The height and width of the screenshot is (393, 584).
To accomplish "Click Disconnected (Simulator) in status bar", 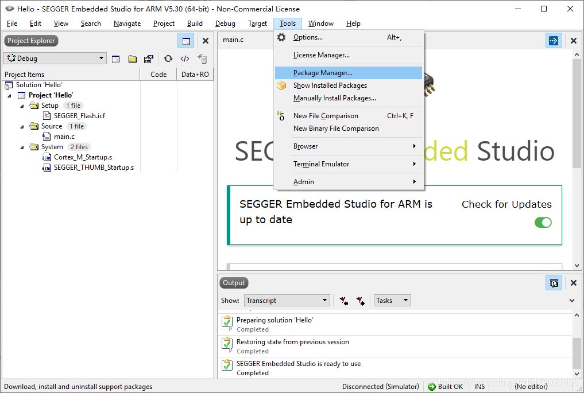I will pos(381,387).
